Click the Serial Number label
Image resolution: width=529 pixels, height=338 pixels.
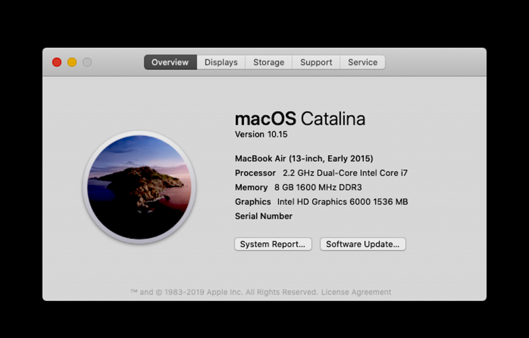263,216
